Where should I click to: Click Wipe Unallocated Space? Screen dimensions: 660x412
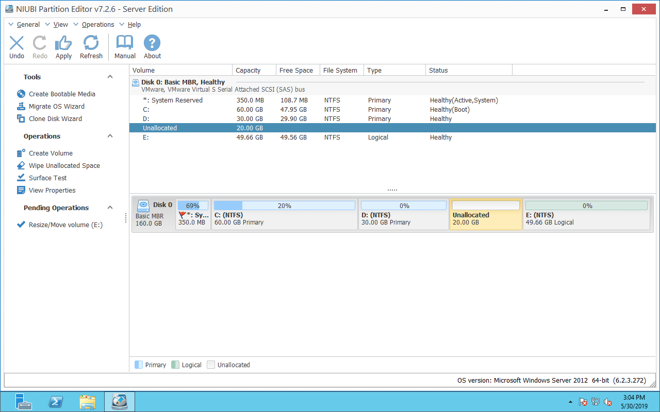(x=64, y=165)
